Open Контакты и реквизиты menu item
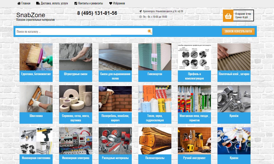274x164 pixels. [91, 3]
